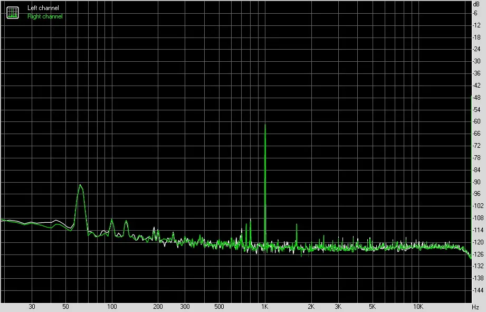Click the 30 Hz frequency axis label
Viewport: 486px width, 312px height.
coord(32,307)
